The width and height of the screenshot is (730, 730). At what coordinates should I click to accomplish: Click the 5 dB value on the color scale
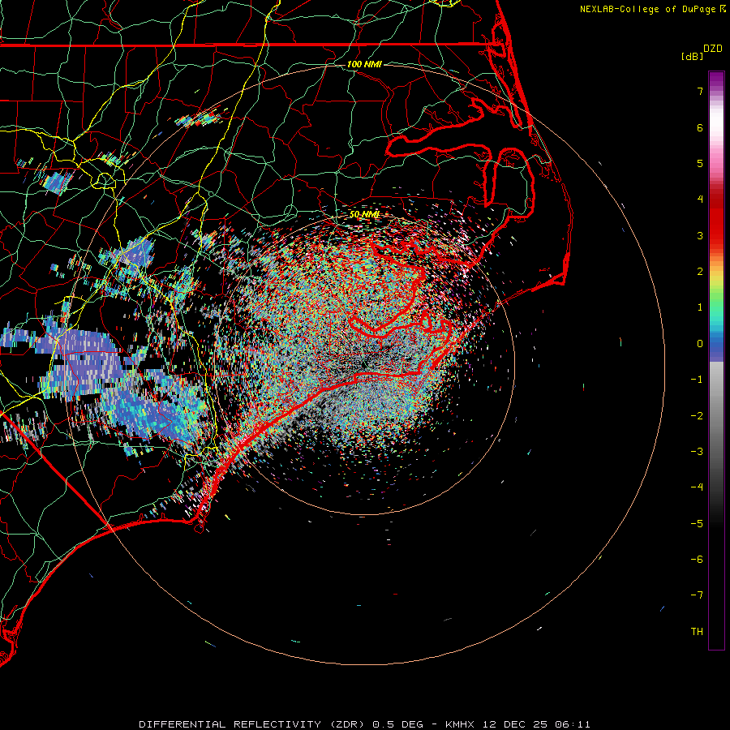point(700,163)
